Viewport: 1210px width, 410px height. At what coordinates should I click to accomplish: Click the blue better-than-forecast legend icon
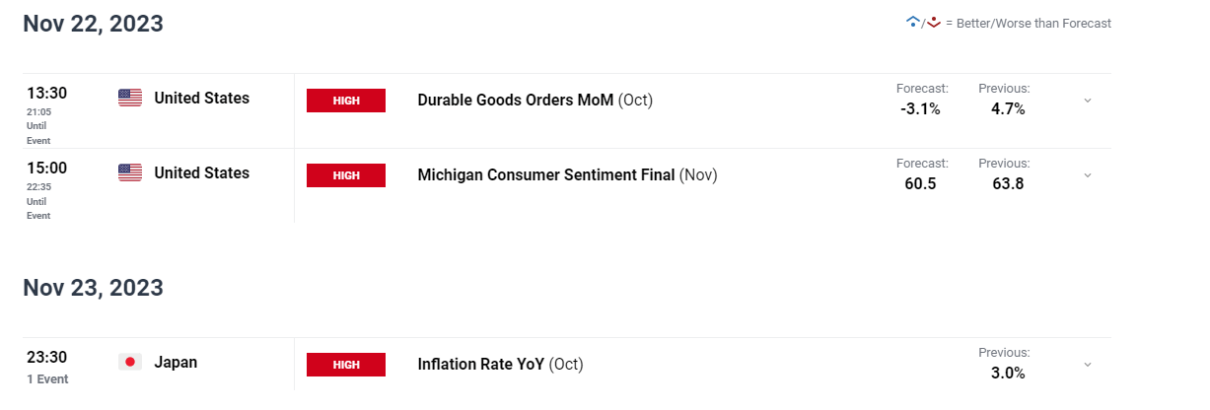coord(912,22)
